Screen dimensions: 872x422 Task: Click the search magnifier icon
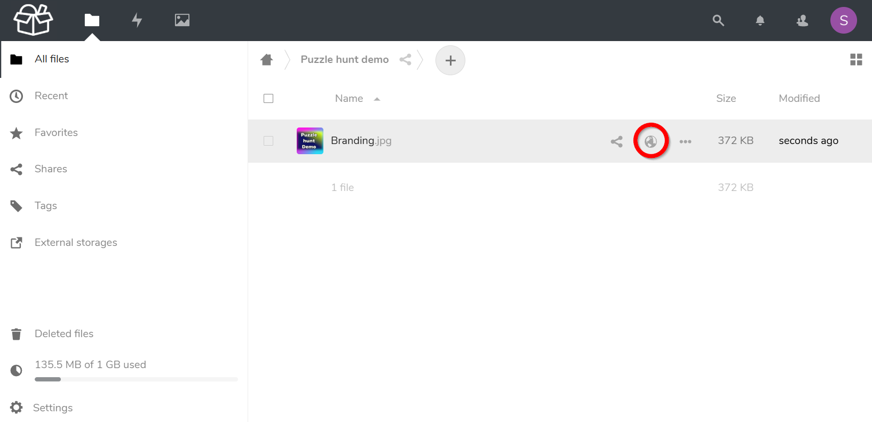click(x=718, y=20)
